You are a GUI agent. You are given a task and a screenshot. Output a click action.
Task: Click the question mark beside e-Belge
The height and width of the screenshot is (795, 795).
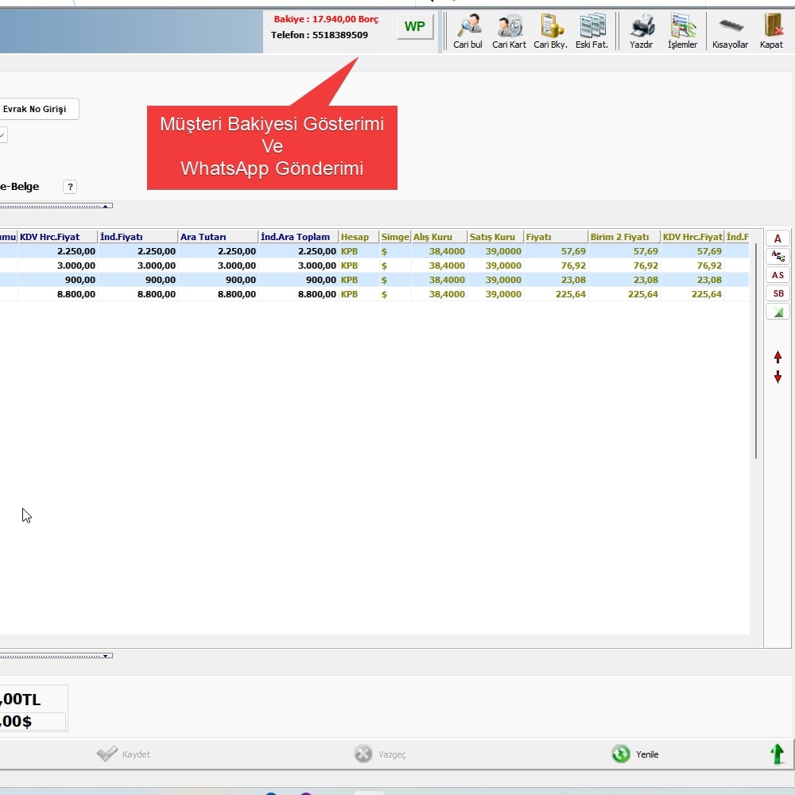[x=70, y=187]
